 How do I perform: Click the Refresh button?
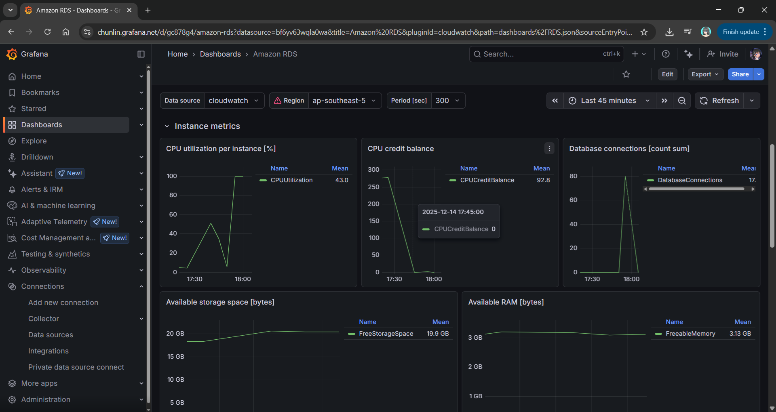click(x=719, y=101)
